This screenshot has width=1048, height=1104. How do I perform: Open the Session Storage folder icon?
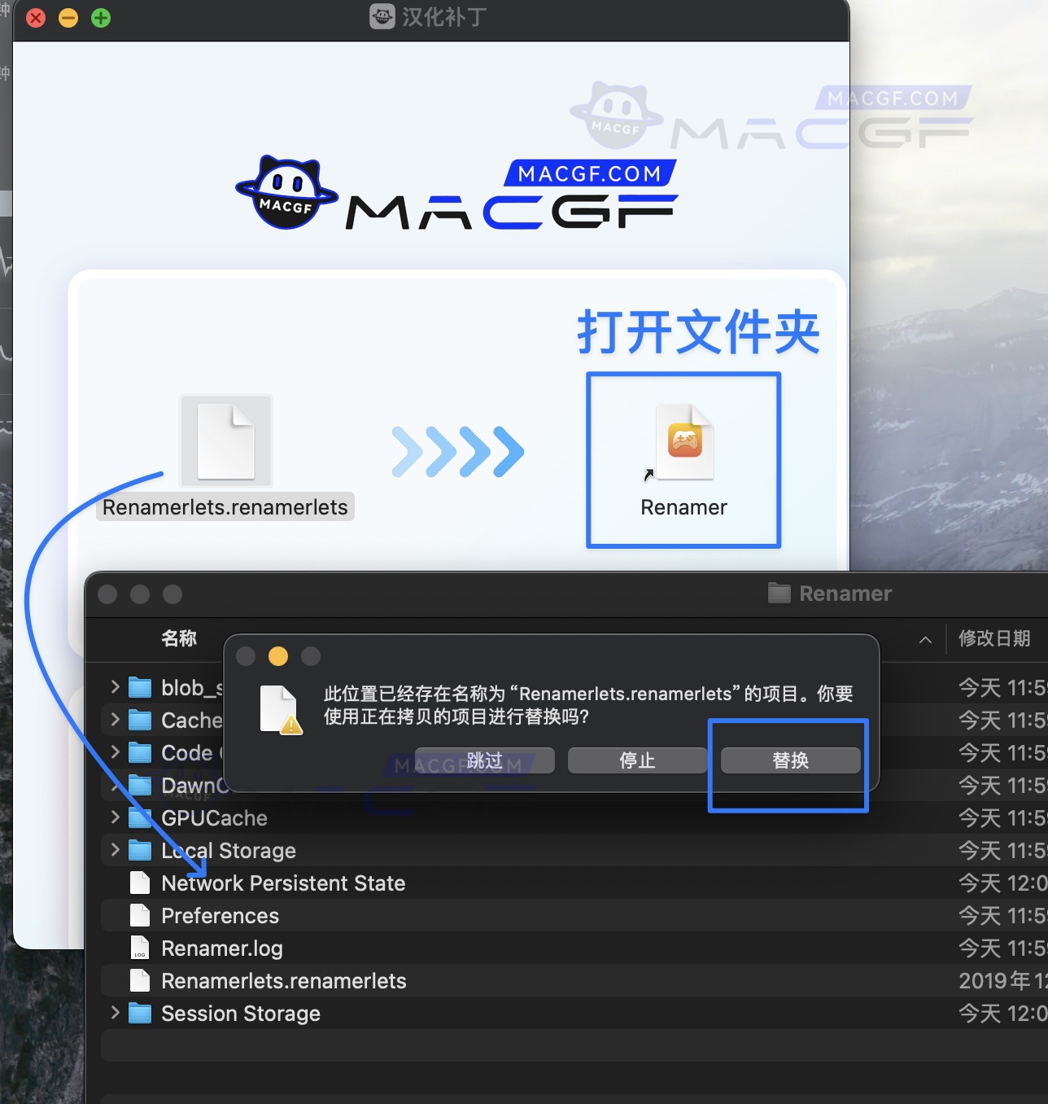point(139,1013)
